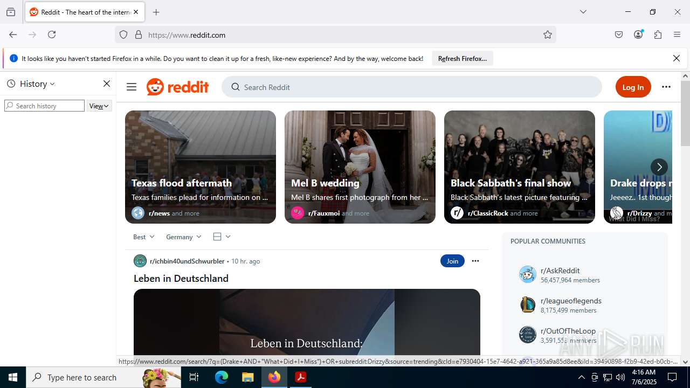The width and height of the screenshot is (690, 388).
Task: Open a new tab with plus
Action: [156, 12]
